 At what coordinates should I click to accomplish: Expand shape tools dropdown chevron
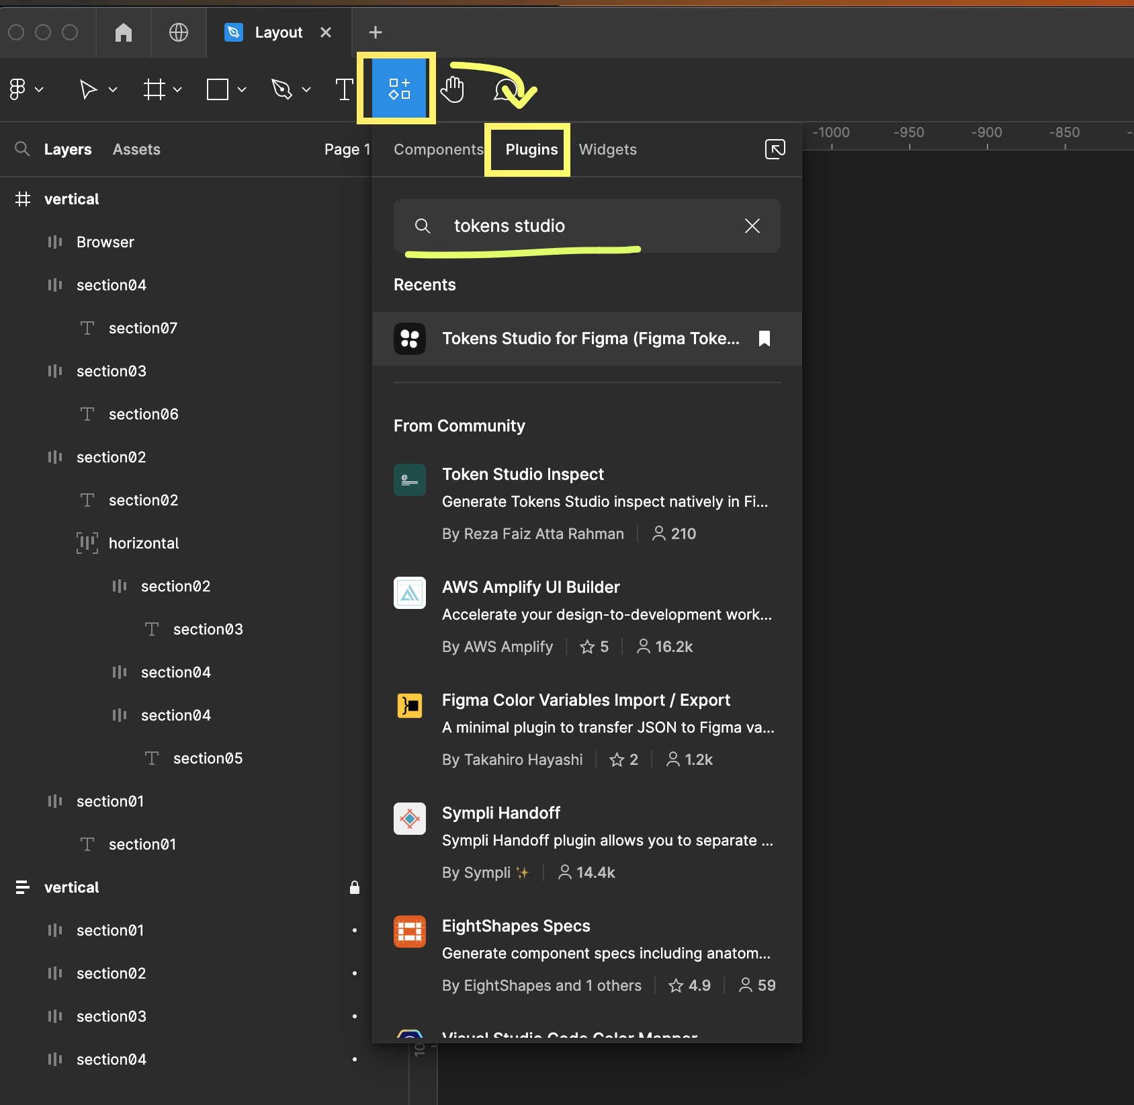pyautogui.click(x=242, y=89)
